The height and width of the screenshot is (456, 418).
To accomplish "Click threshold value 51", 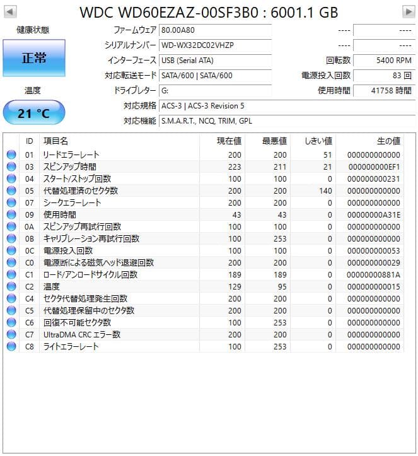I will pos(328,155).
